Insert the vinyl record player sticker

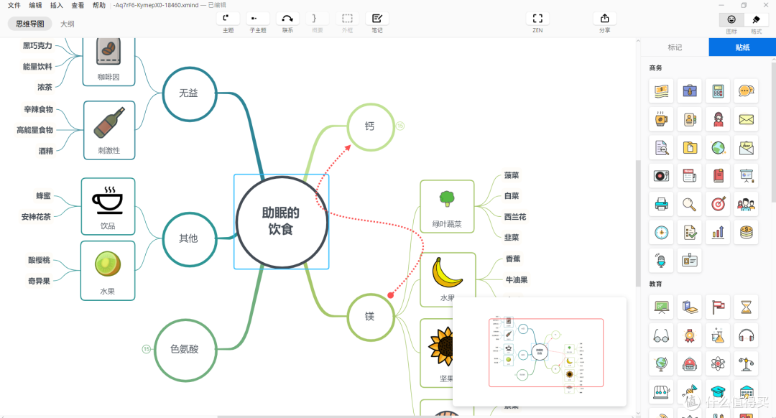pos(661,176)
